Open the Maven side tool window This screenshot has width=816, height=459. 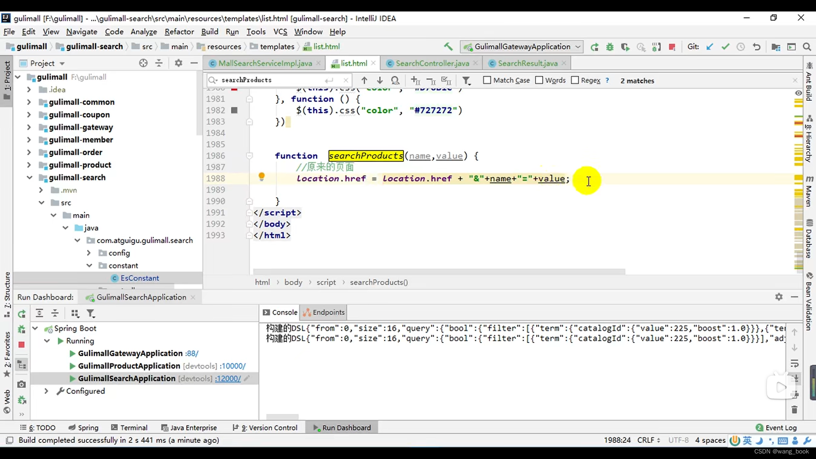click(x=809, y=191)
